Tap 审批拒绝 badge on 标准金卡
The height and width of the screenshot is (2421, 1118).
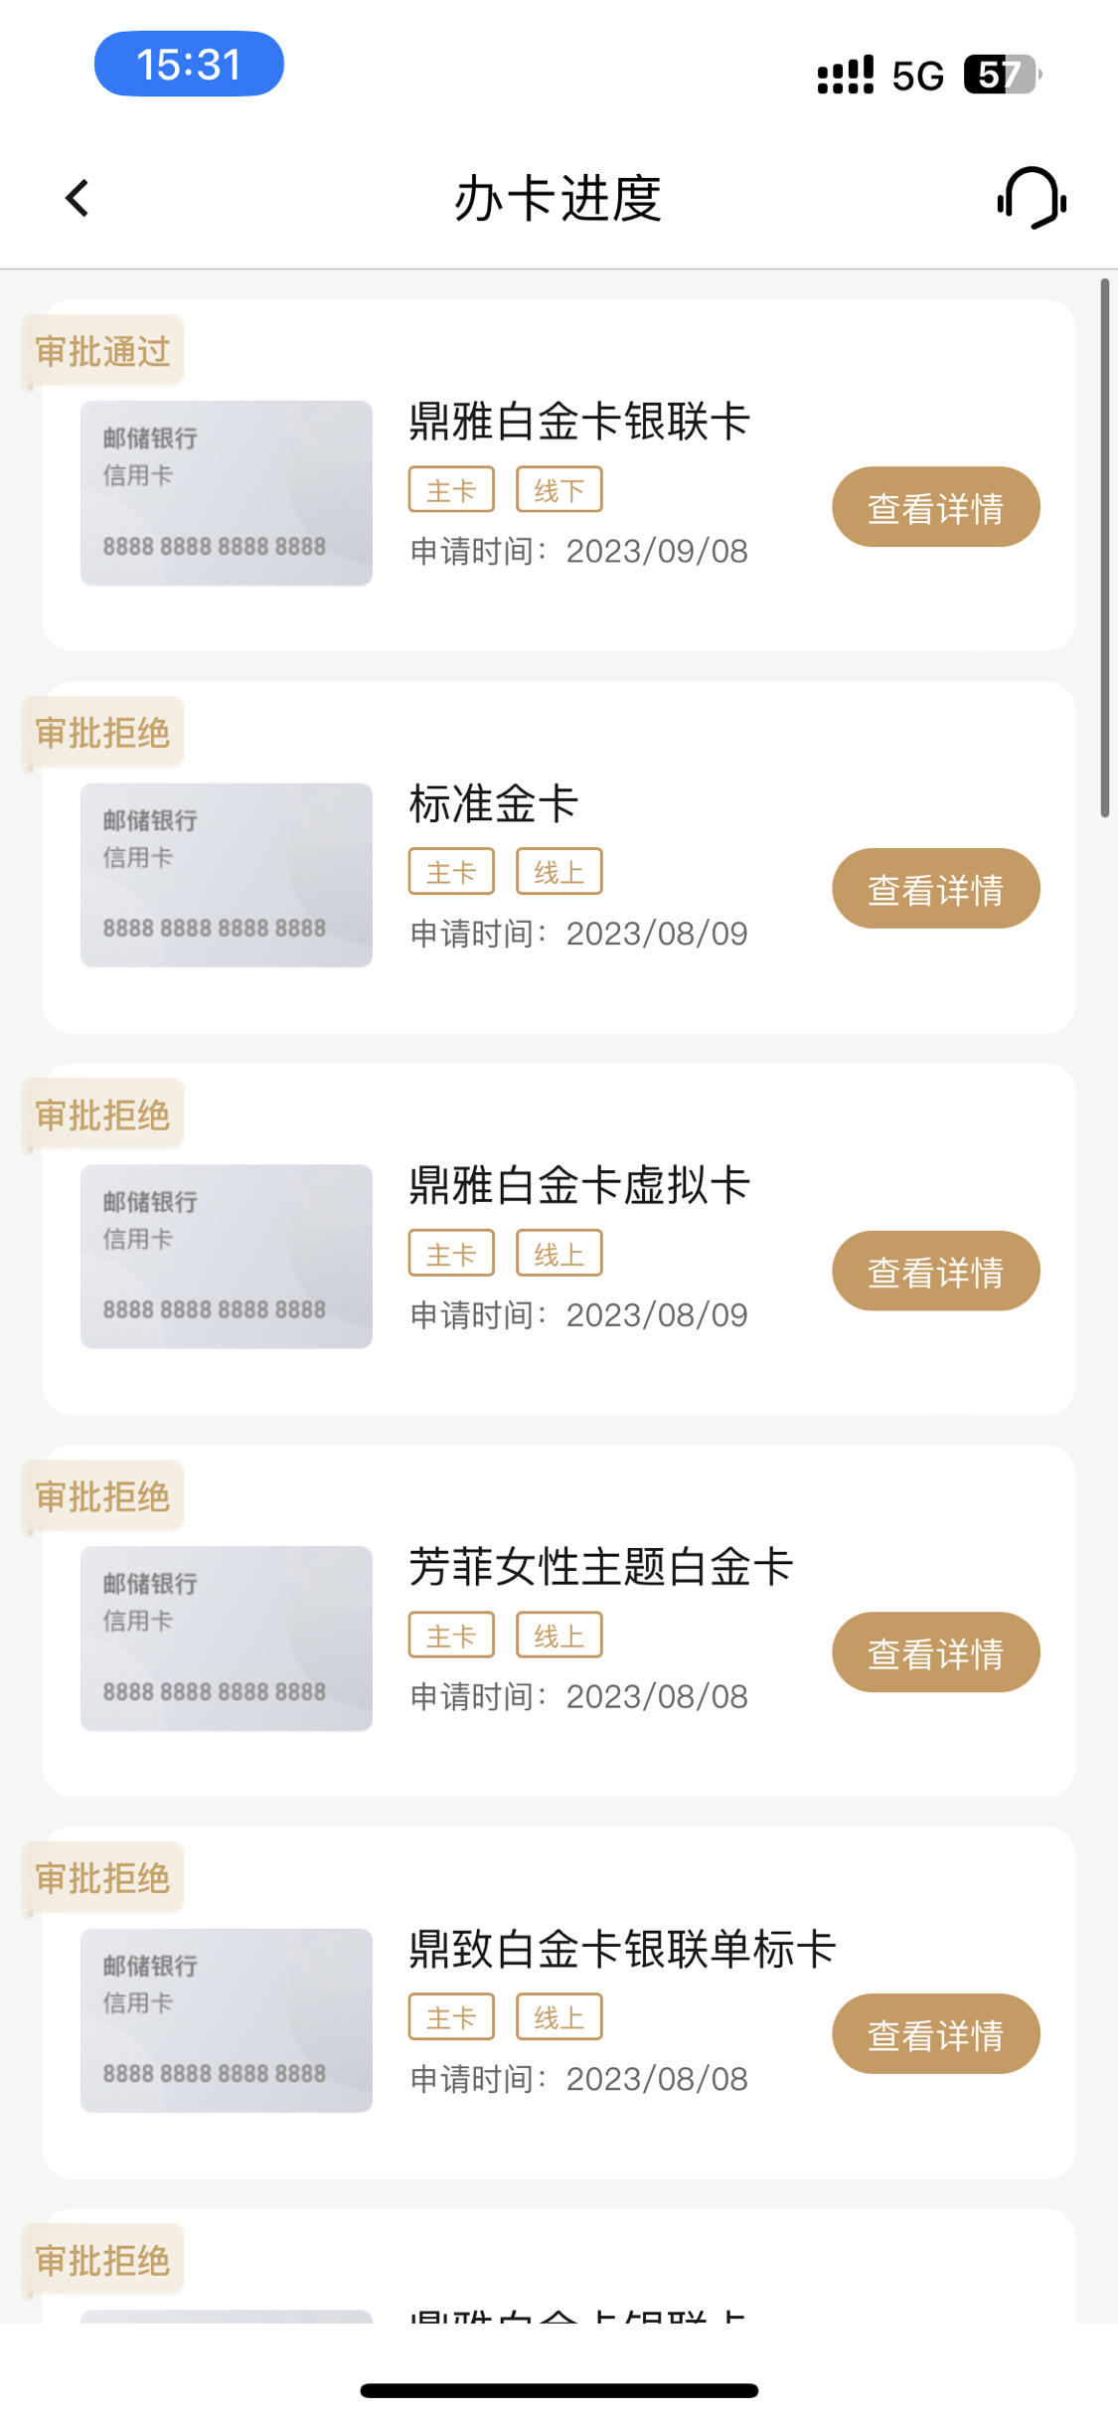(103, 733)
